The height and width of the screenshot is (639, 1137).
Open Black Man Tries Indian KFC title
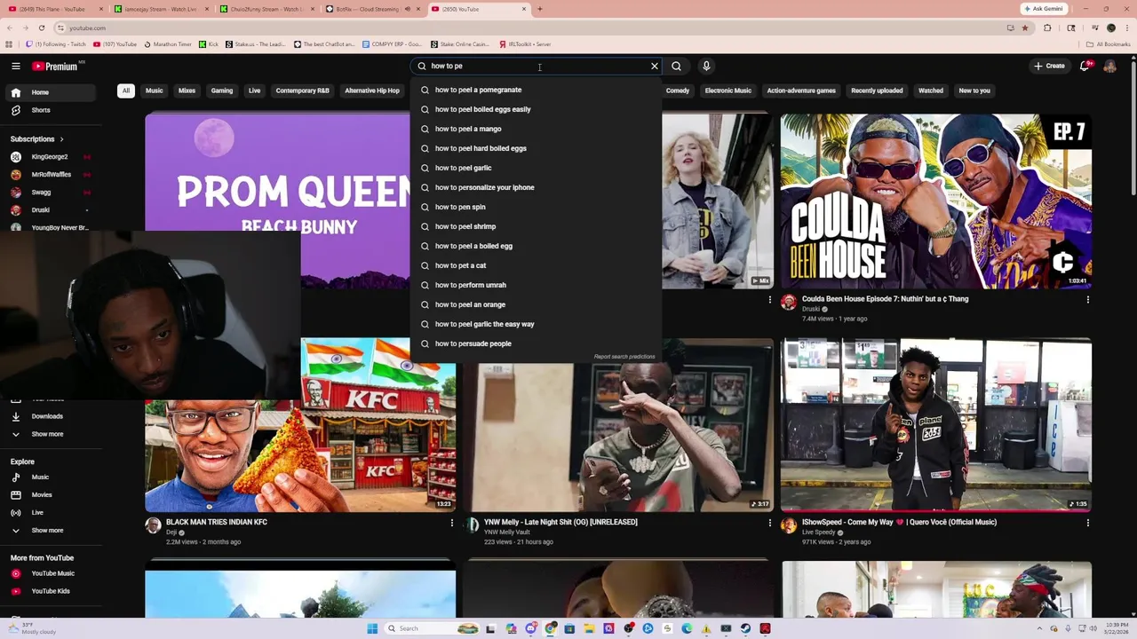click(x=217, y=522)
